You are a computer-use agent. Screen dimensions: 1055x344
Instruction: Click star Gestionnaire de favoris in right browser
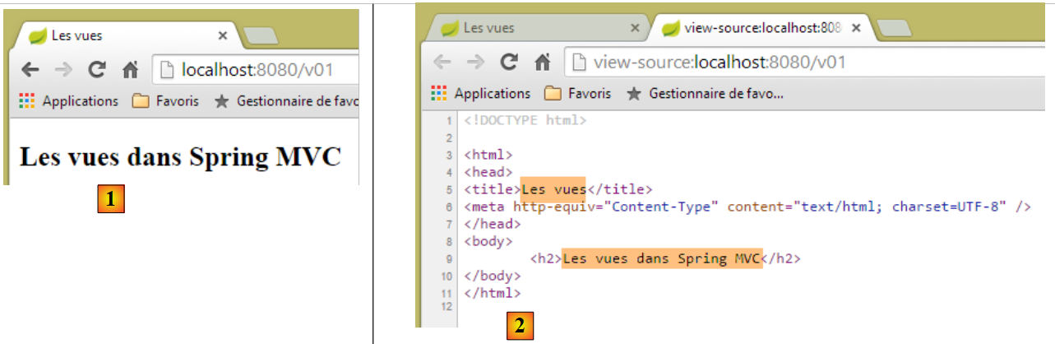pos(705,94)
